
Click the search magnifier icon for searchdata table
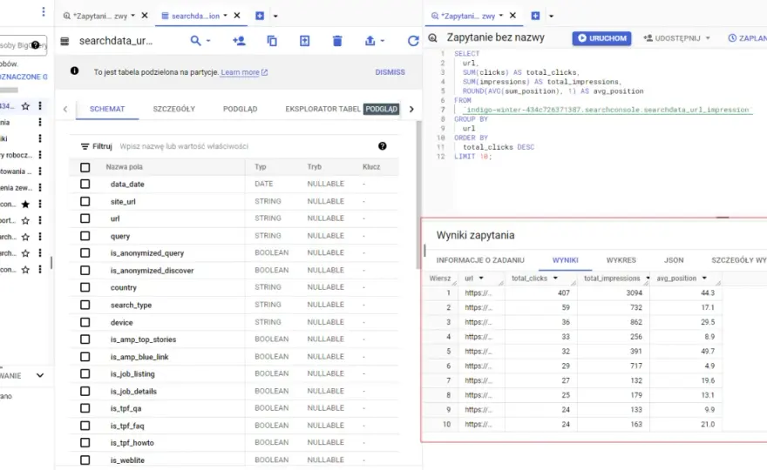coord(195,41)
